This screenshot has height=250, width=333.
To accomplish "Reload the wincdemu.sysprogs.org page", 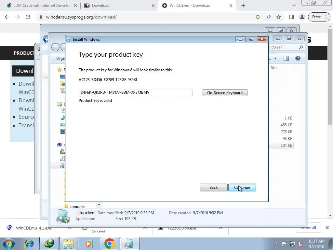I will pos(28,17).
